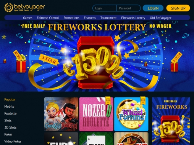The width and height of the screenshot is (194, 145).
Task: Select the 3D Slots category
Action: click(10, 127)
